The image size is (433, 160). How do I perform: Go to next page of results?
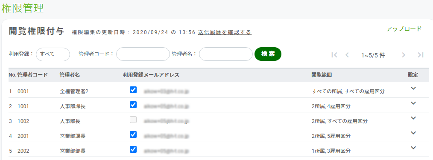[x=404, y=55]
